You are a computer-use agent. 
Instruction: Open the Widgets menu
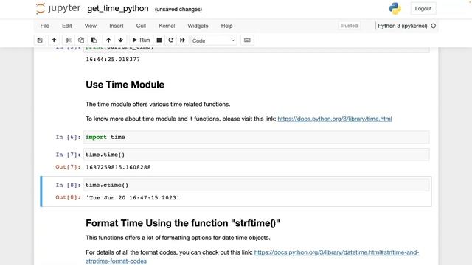pos(198,26)
